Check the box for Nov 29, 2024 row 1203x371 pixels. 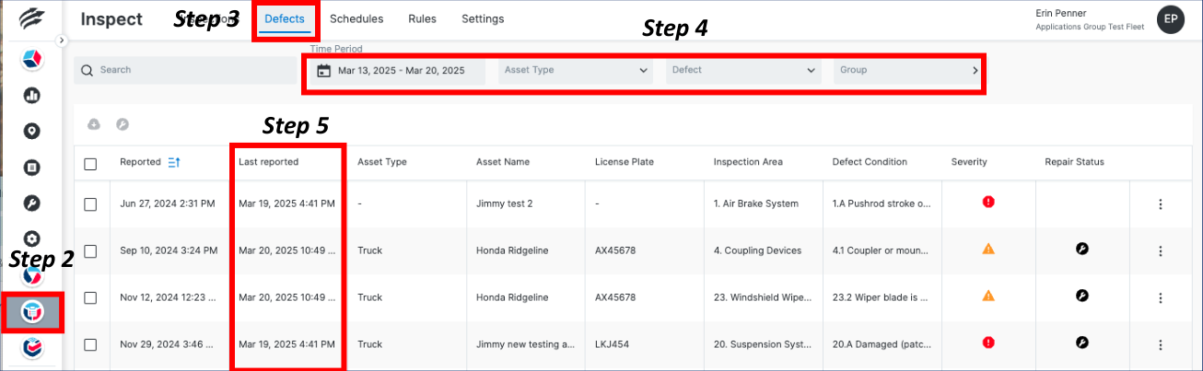(90, 344)
